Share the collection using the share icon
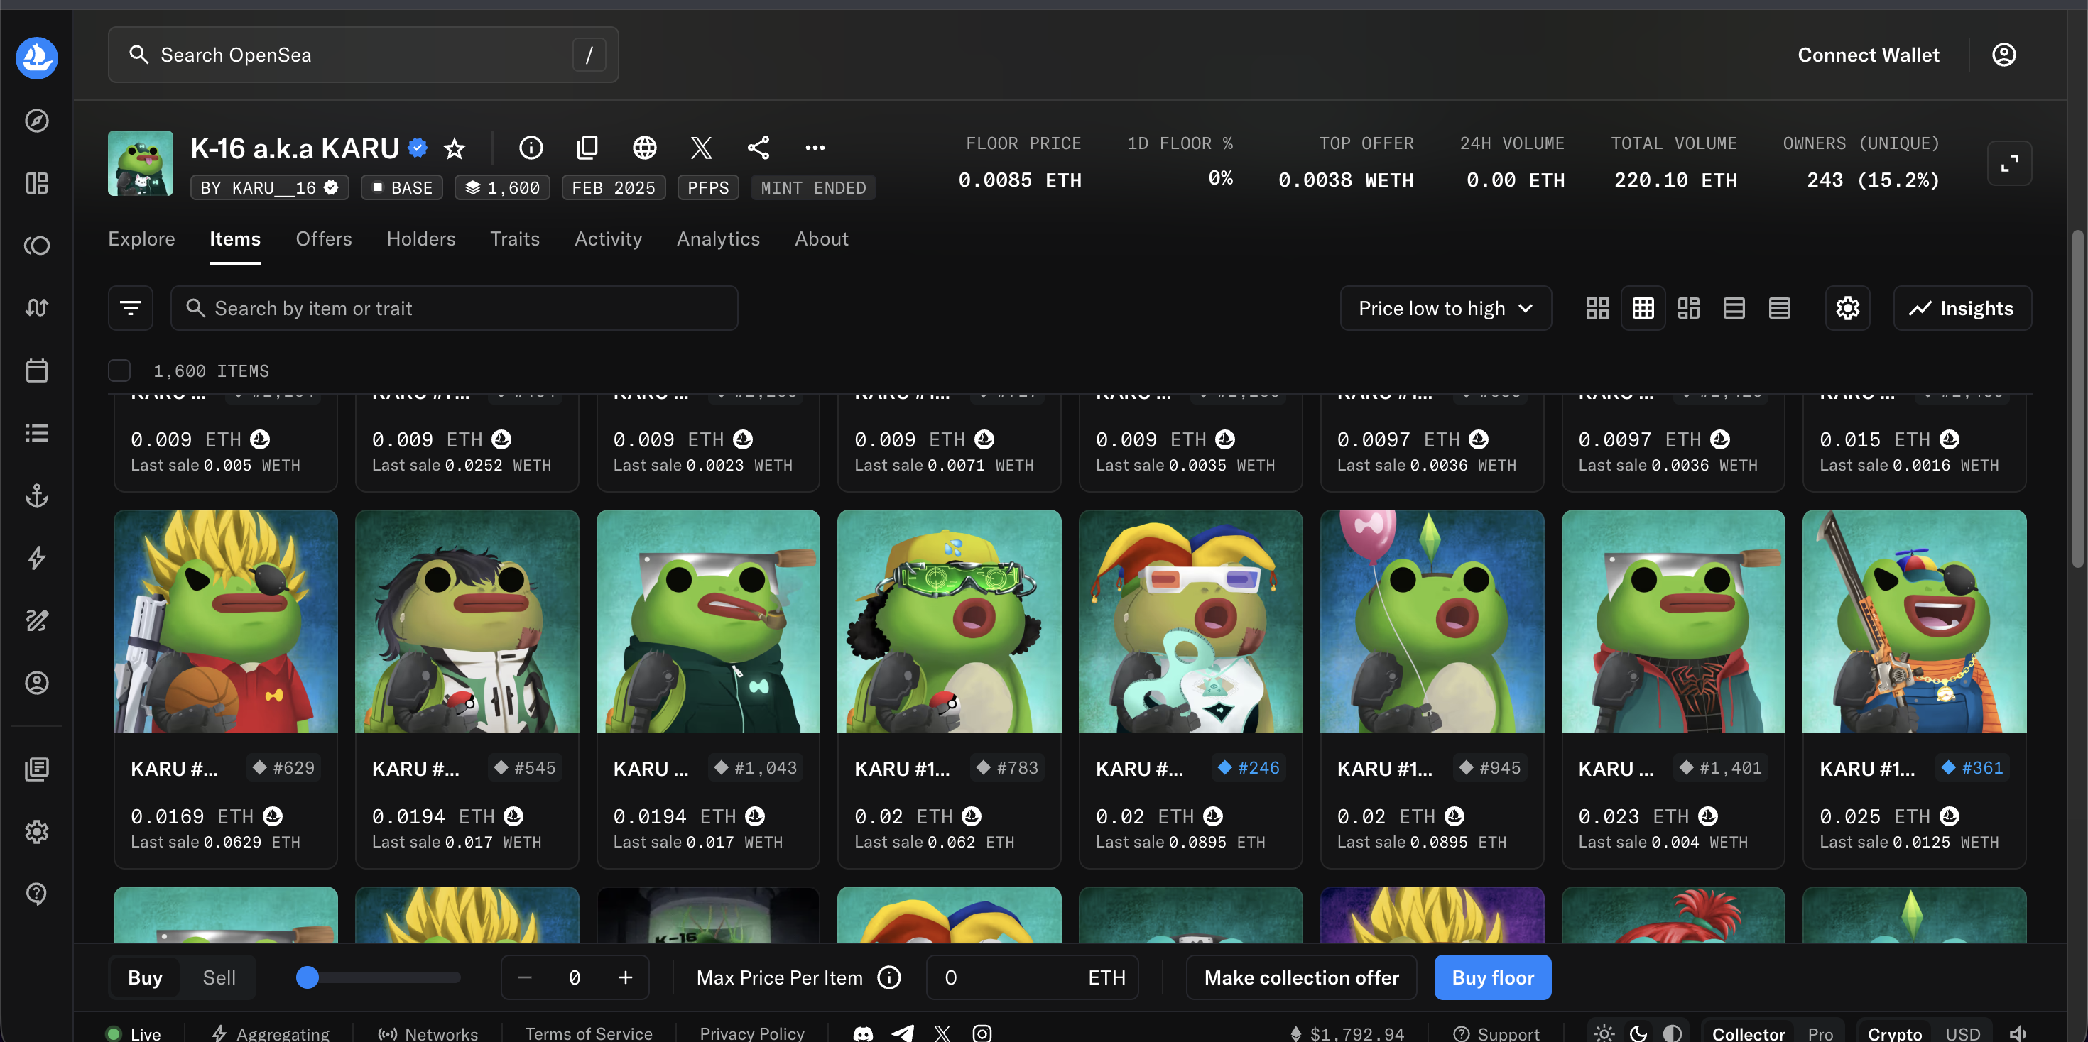This screenshot has width=2088, height=1042. pos(758,148)
